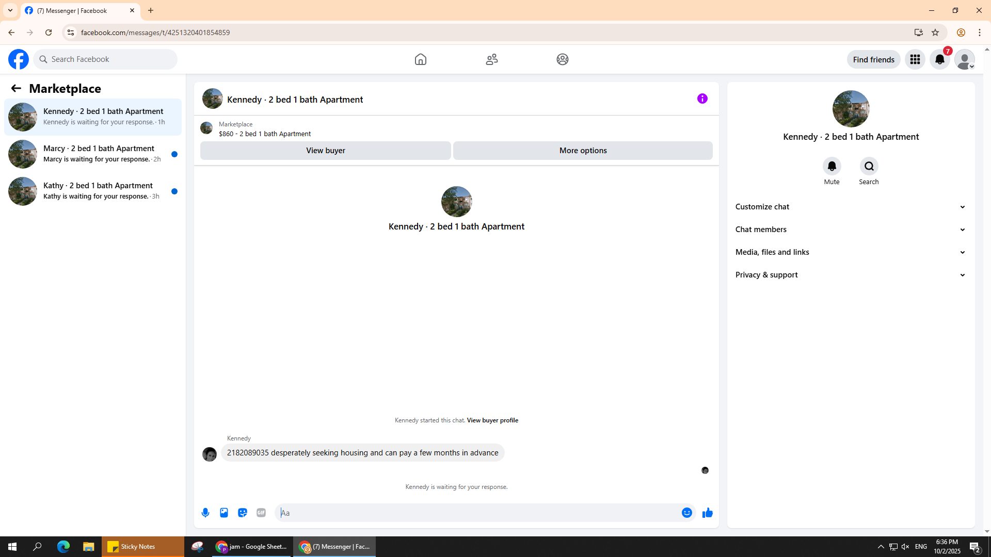Viewport: 991px width, 557px height.
Task: Click the voice clip microphone icon
Action: (x=205, y=513)
